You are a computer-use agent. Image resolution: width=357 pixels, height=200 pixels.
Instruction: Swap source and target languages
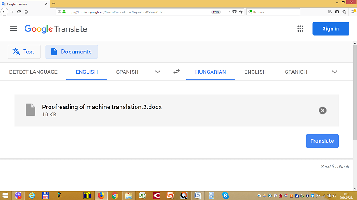pos(177,72)
